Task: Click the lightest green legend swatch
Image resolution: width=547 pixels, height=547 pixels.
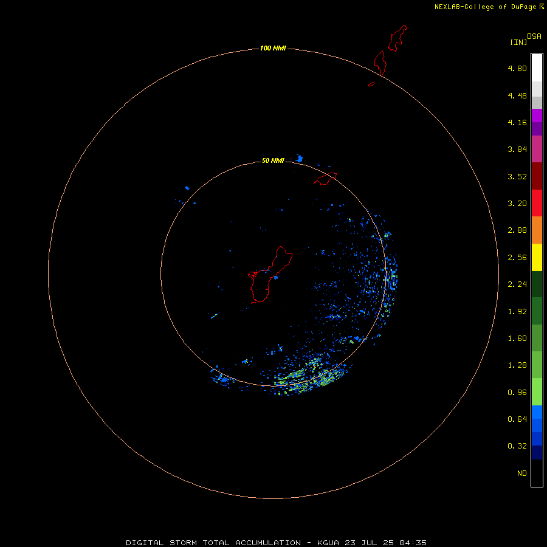Action: coord(537,392)
